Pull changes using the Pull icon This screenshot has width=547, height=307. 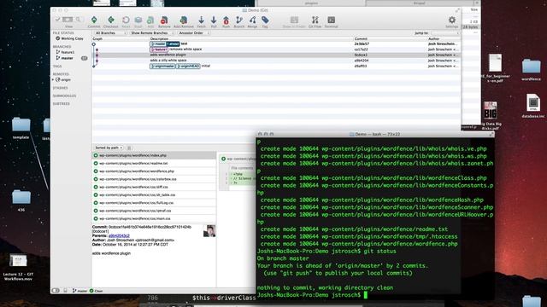[x=214, y=21]
